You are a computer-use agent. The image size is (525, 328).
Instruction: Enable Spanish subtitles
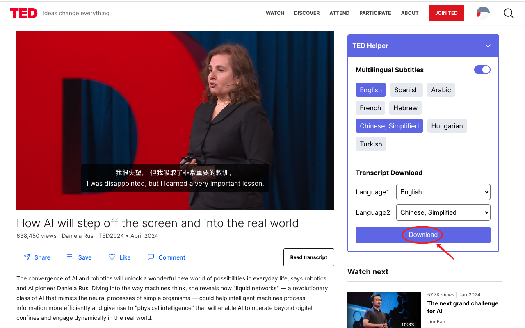point(406,90)
